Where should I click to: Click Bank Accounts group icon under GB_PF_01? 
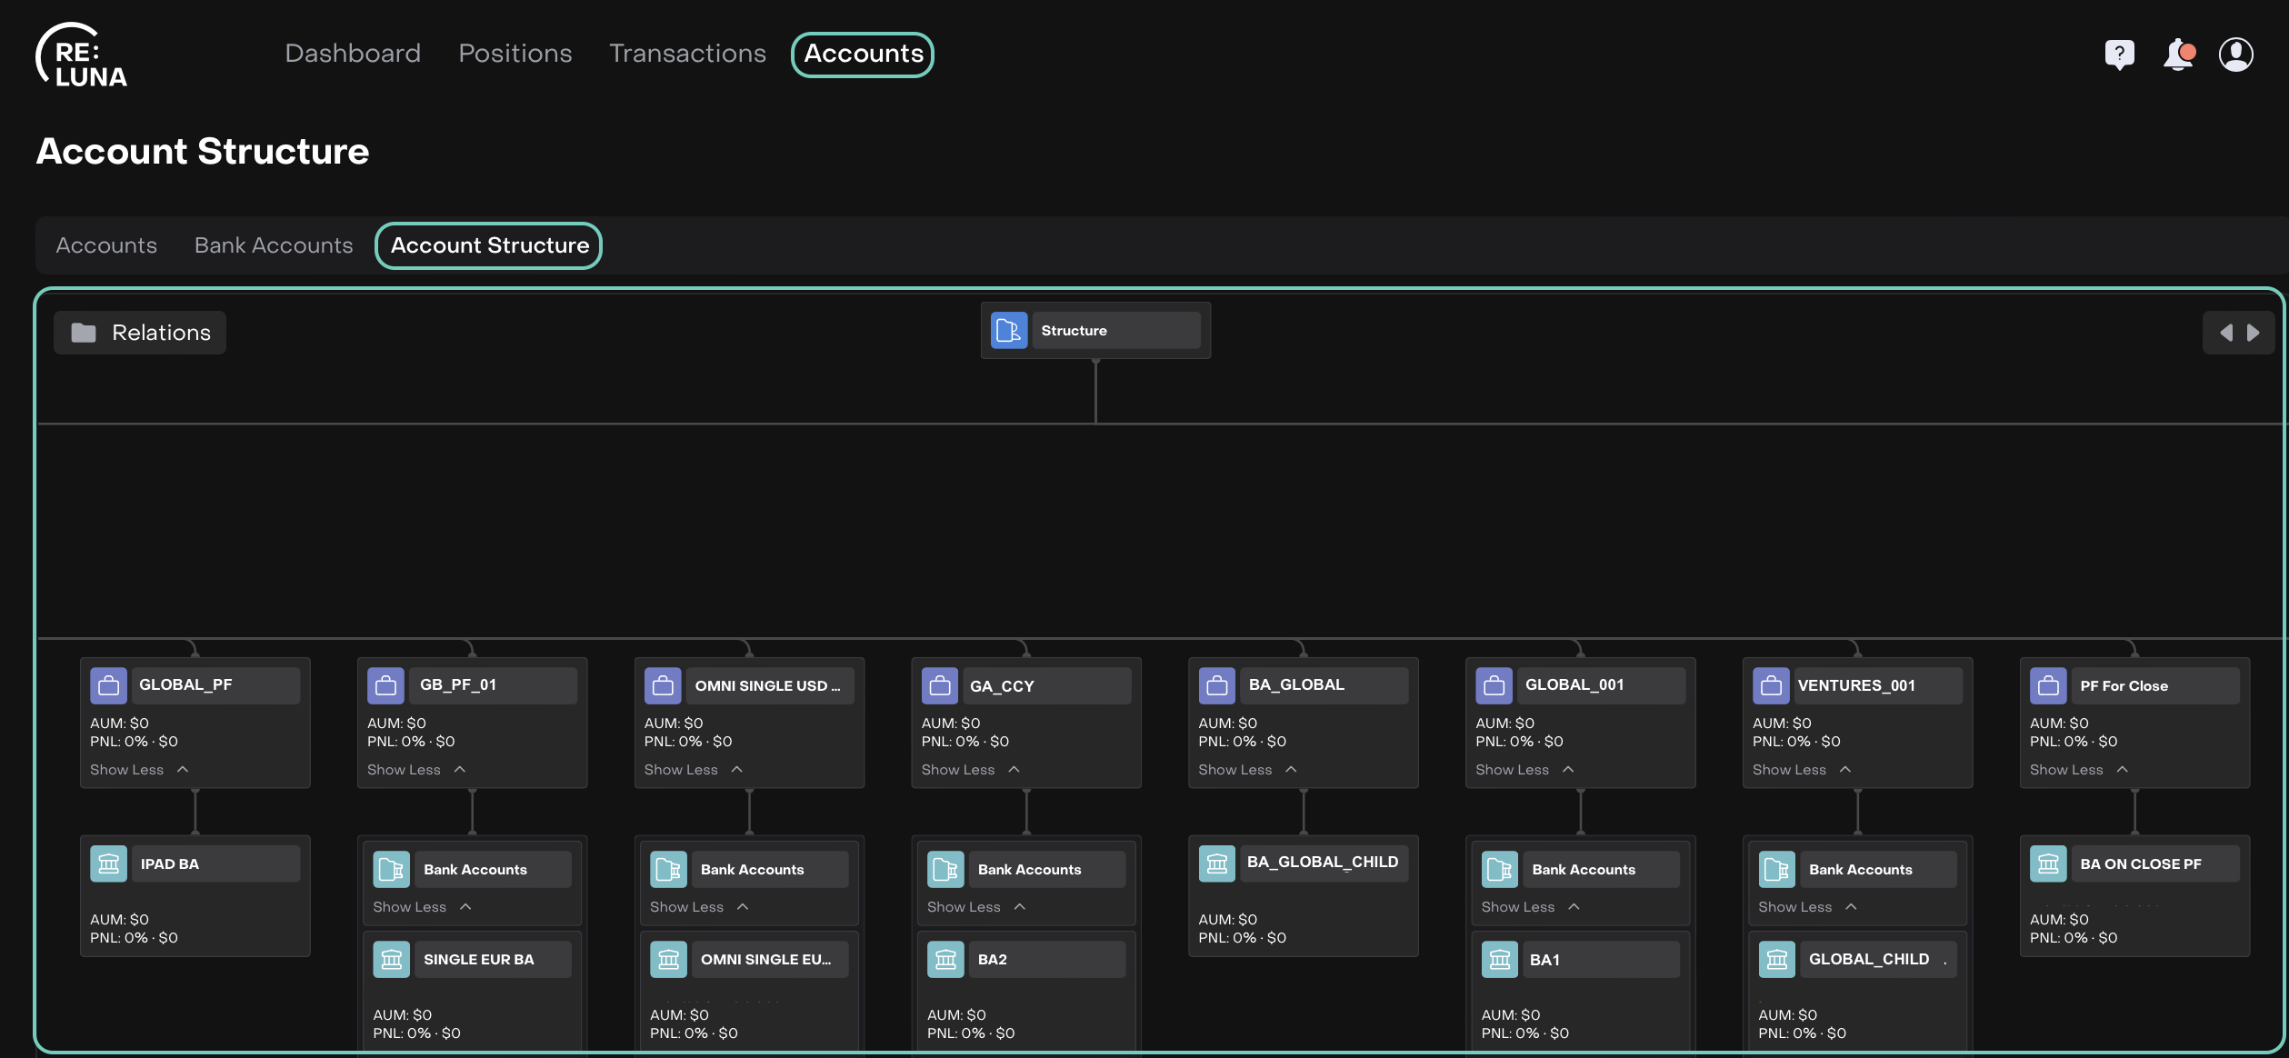pos(391,869)
